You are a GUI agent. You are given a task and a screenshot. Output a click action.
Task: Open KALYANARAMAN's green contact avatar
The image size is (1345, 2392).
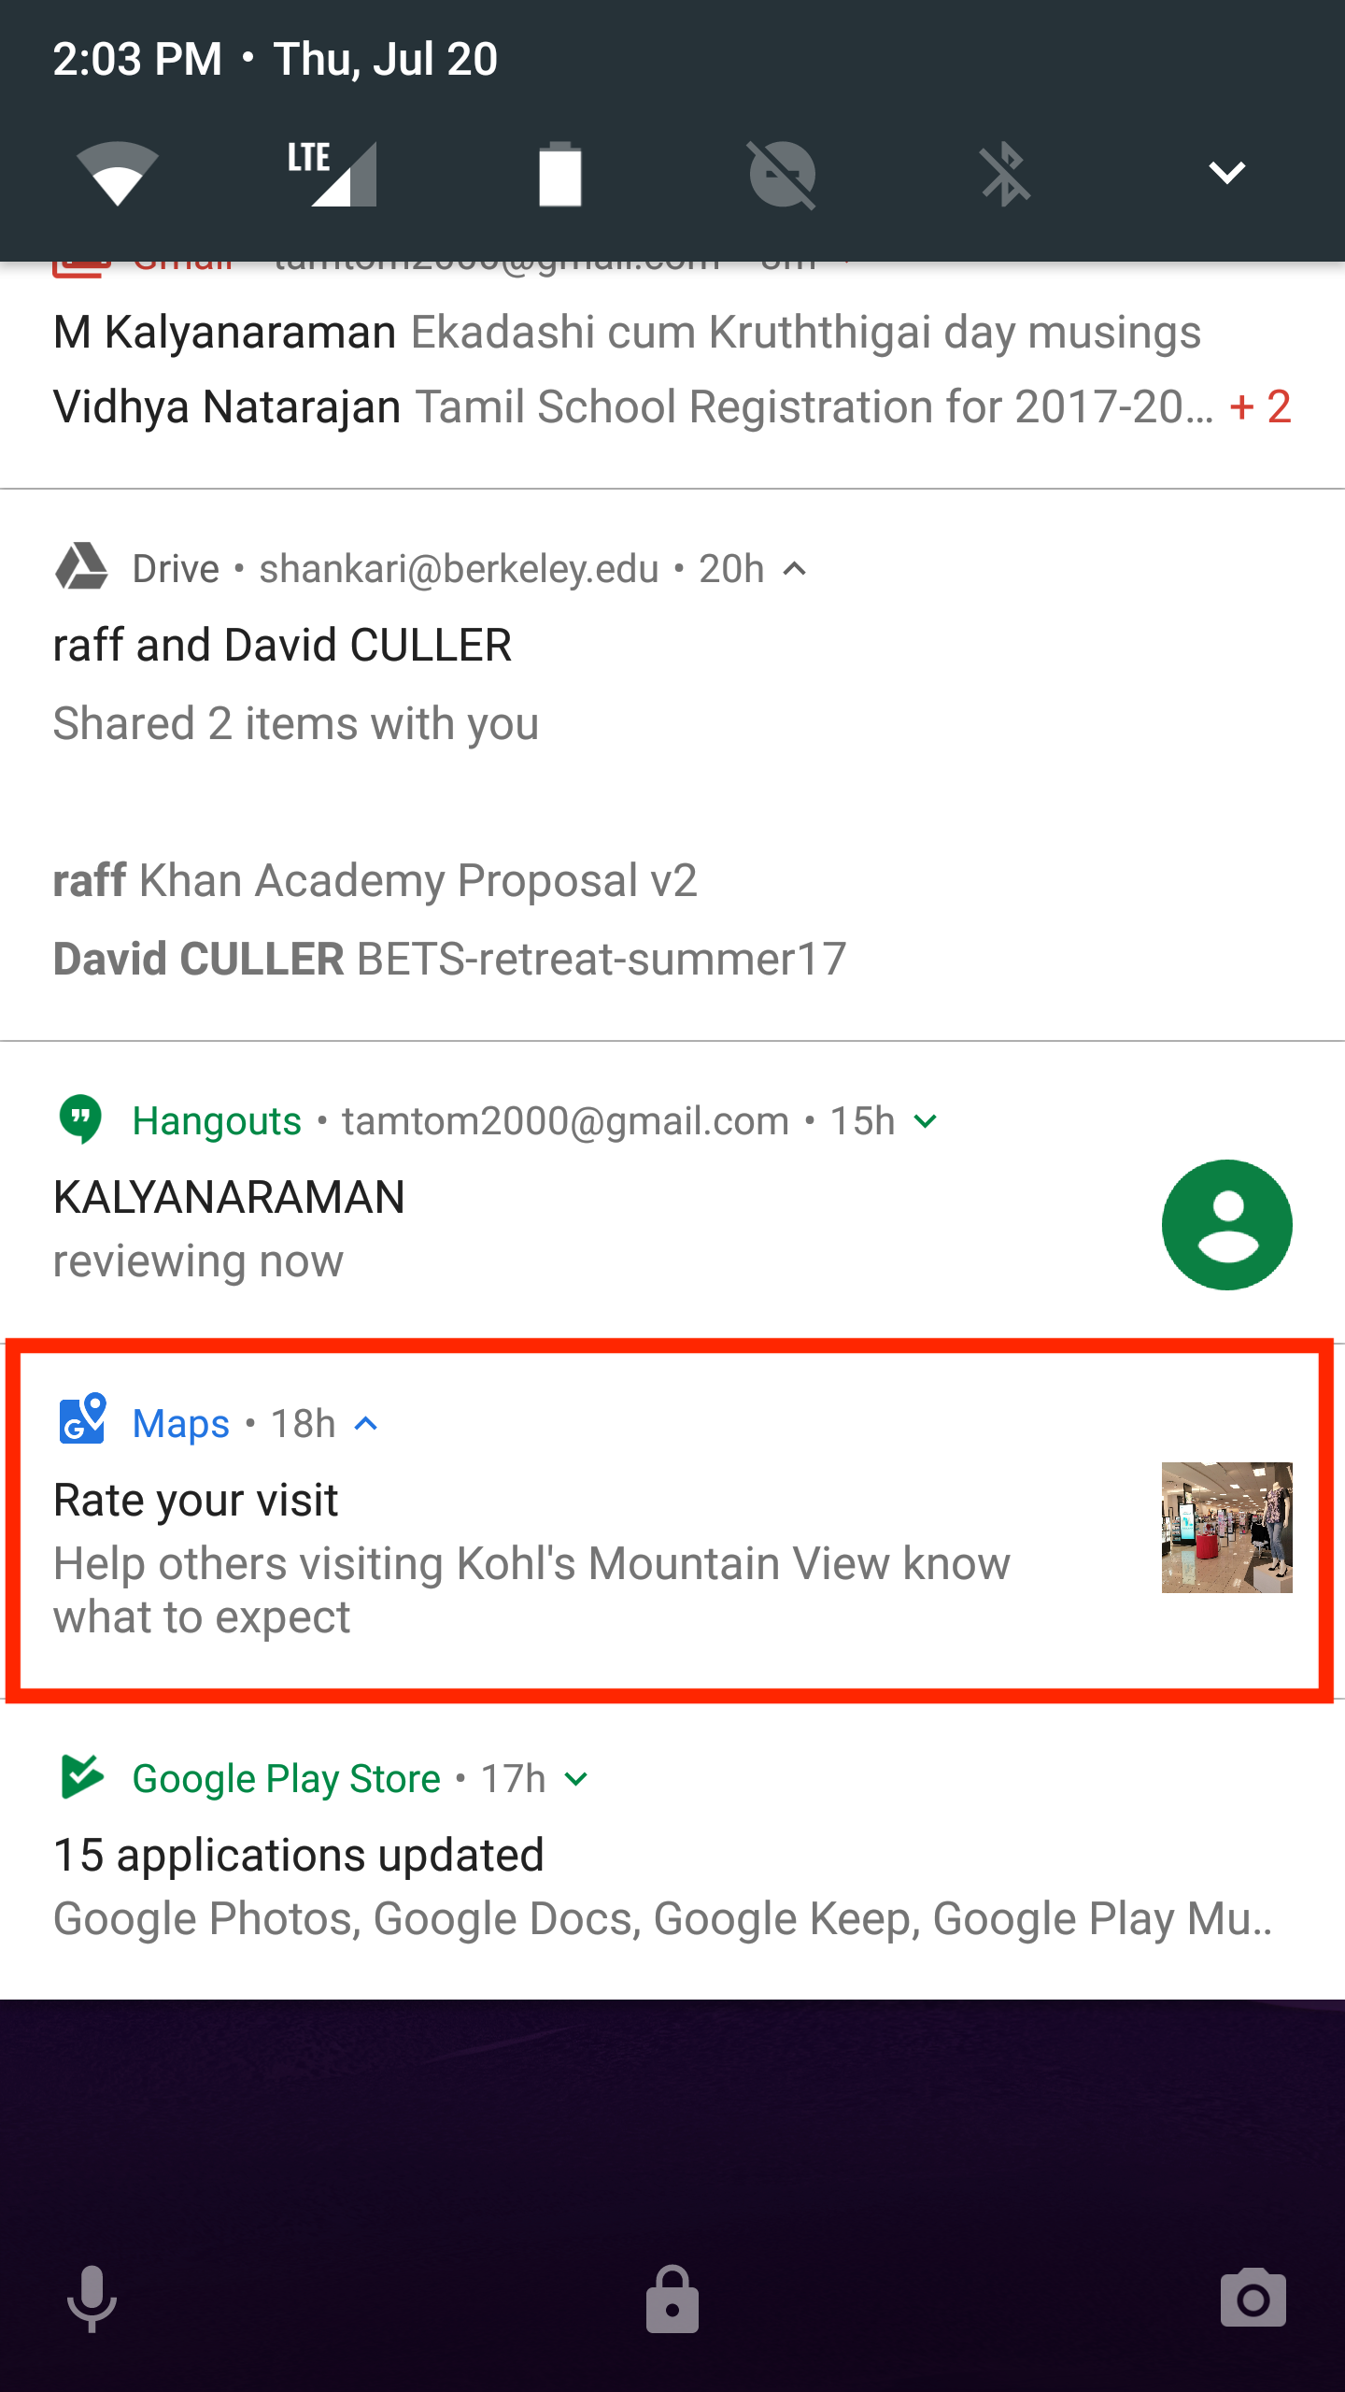click(1226, 1225)
